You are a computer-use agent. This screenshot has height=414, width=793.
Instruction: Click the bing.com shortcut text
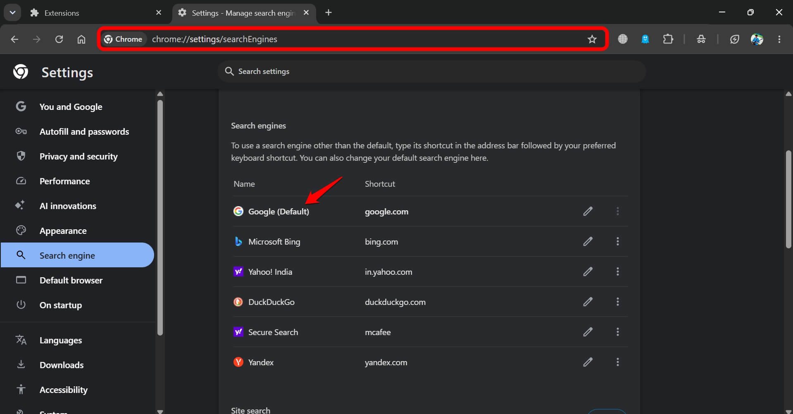click(x=381, y=242)
